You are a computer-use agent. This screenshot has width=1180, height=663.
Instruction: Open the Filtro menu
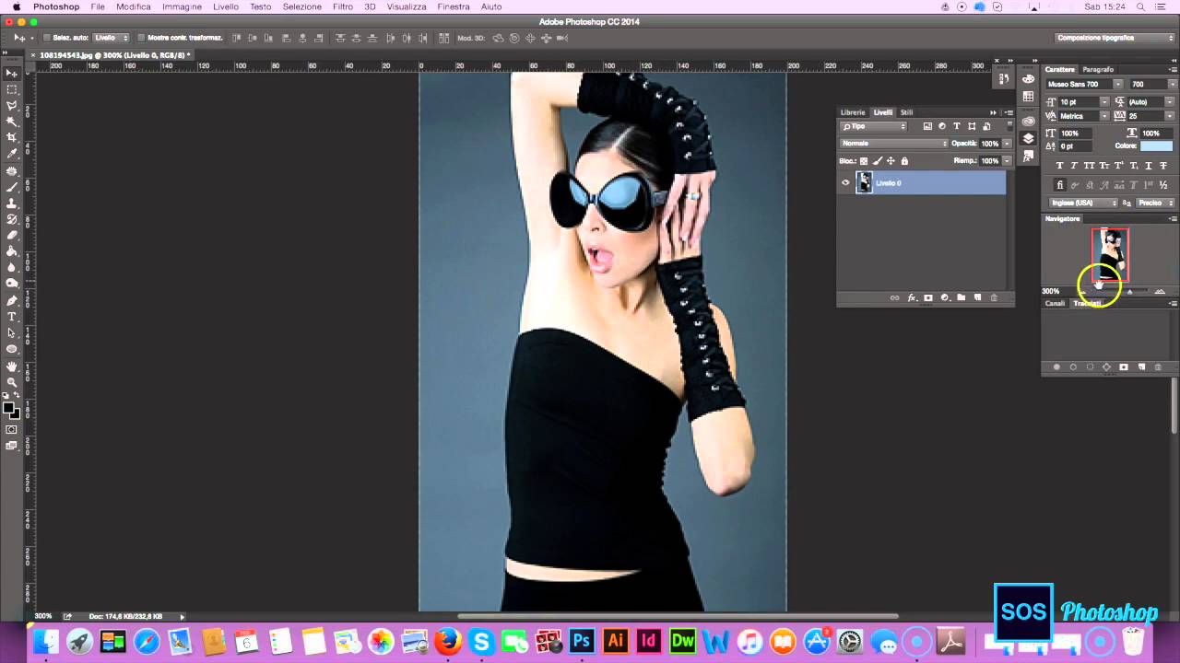[343, 6]
